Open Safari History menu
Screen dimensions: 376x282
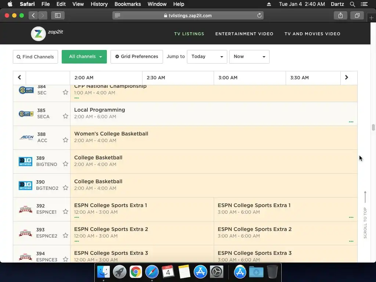coord(99,4)
